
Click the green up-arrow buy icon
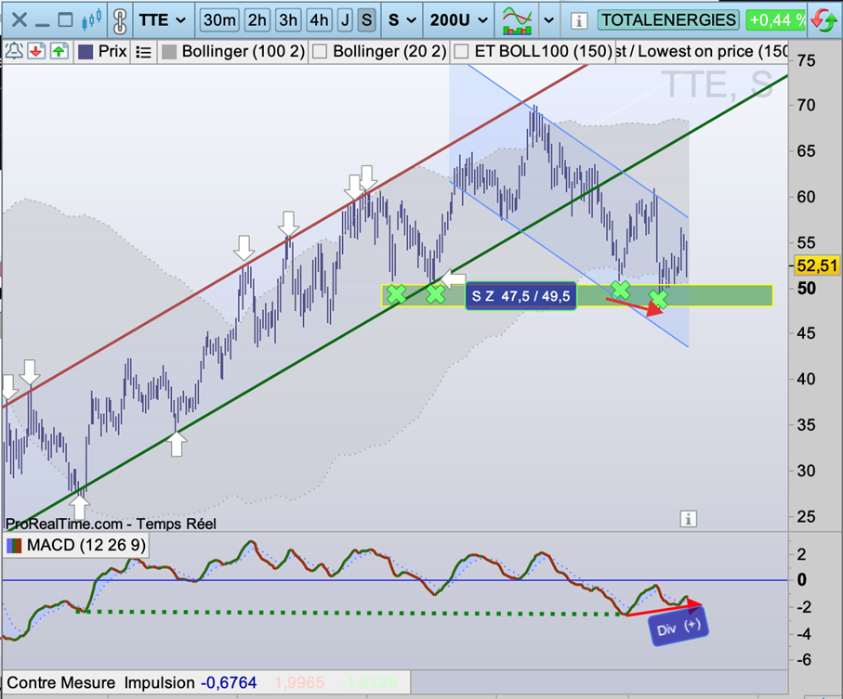click(59, 52)
